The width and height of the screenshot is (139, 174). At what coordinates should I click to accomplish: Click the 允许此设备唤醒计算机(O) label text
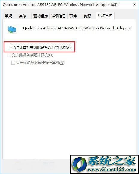click(x=33, y=55)
